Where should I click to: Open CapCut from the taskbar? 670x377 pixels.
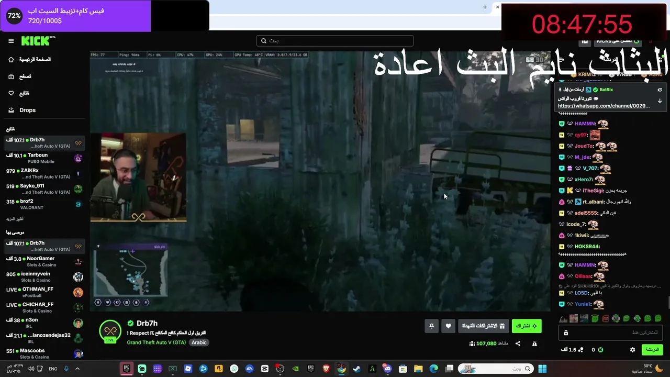tap(265, 369)
